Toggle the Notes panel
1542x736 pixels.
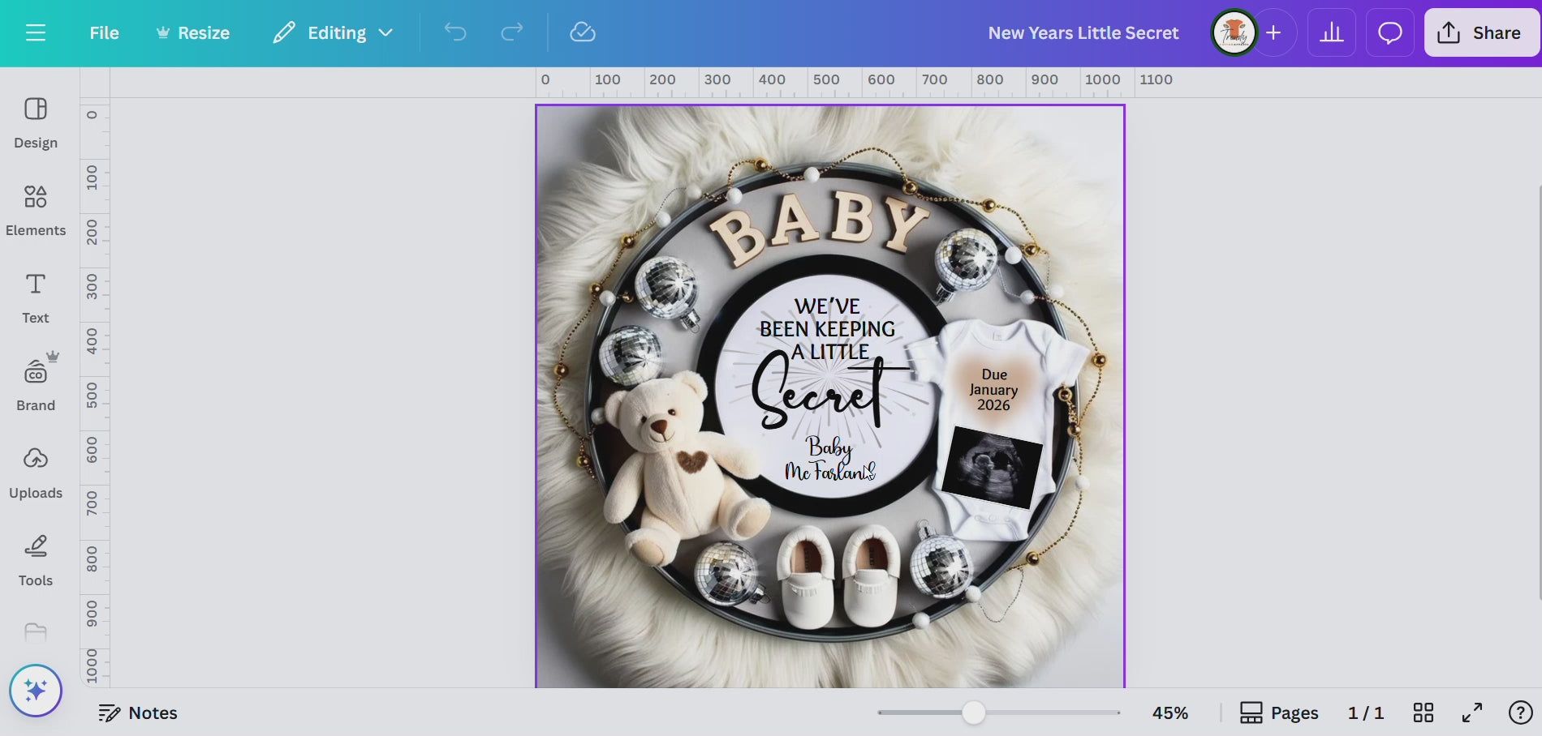pyautogui.click(x=138, y=712)
